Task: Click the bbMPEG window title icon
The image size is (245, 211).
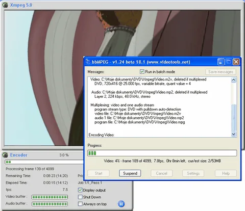Action: pyautogui.click(x=88, y=62)
